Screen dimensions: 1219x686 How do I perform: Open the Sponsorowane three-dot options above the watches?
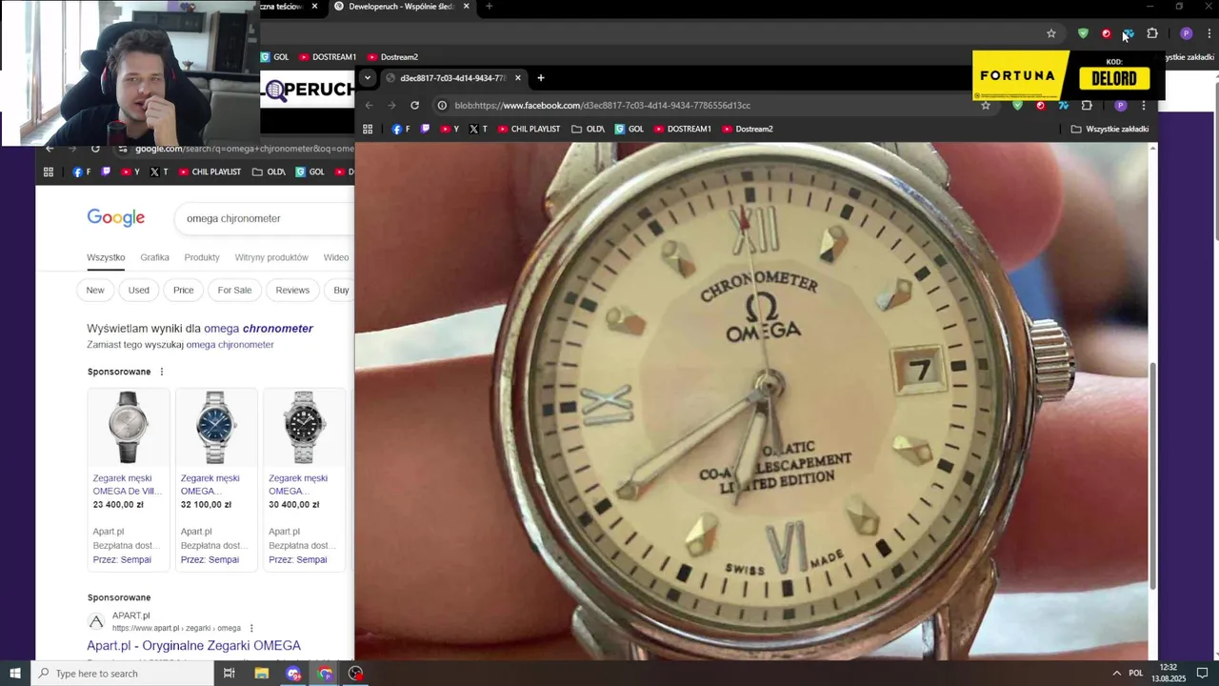161,372
